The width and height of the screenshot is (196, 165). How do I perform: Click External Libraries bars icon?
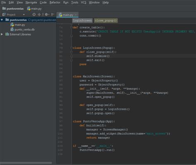pyautogui.click(x=7, y=34)
